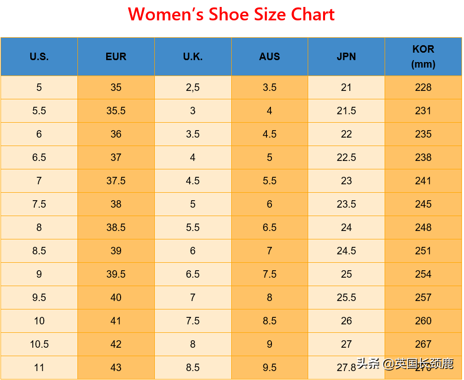
Task: Click the KOR cell with value 228
Action: [x=423, y=87]
